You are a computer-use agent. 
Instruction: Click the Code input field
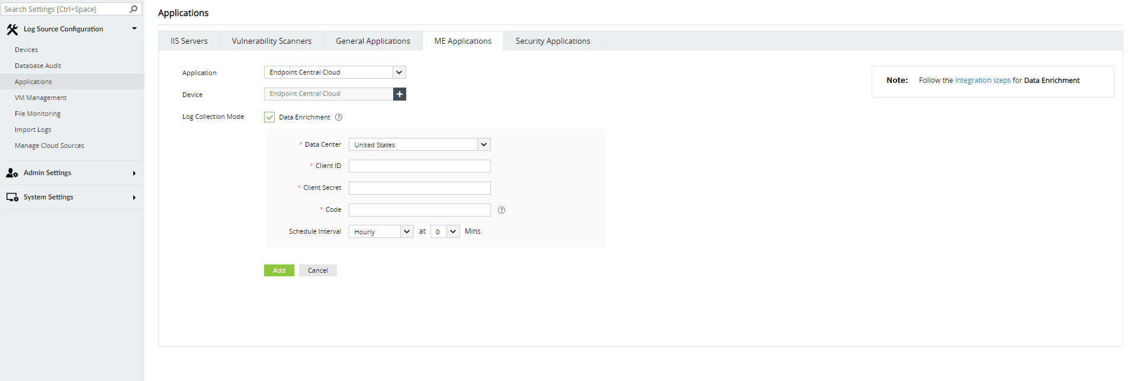pos(419,210)
